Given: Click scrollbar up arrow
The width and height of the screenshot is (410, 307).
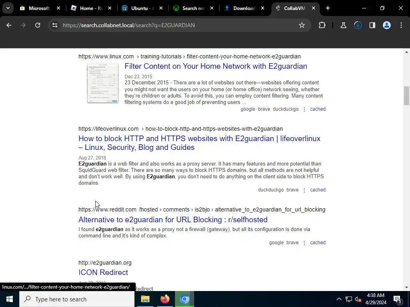Looking at the screenshot, I should coord(406,52).
